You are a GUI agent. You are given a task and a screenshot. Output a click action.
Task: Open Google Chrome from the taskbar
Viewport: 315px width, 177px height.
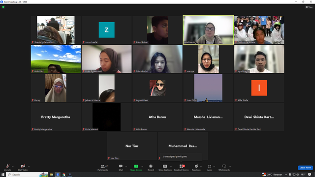63,175
